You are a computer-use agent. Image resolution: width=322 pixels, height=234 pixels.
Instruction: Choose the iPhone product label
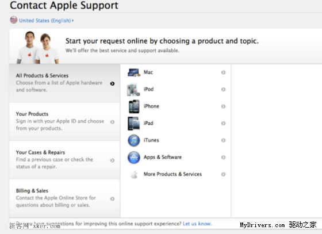click(151, 106)
